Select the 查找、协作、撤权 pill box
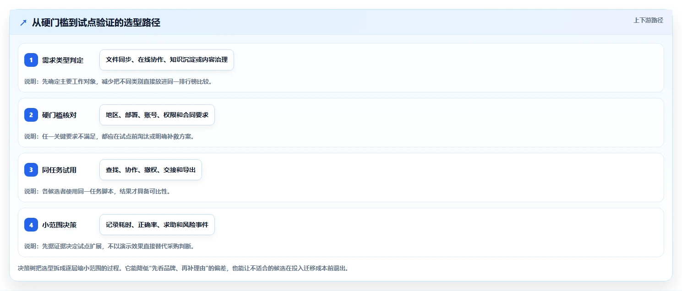 coord(151,170)
